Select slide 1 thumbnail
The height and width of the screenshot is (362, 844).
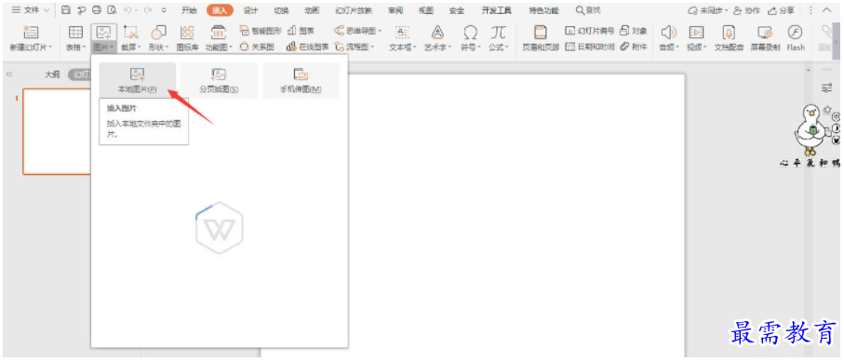56,132
